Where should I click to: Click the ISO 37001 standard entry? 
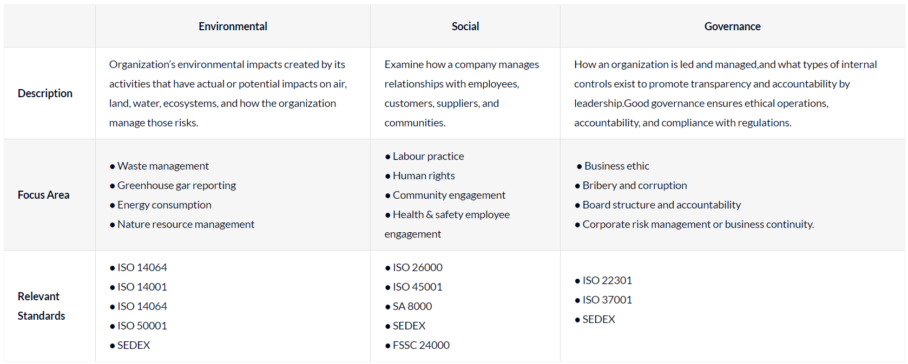607,300
